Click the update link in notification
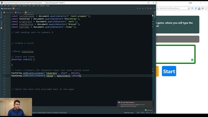 click(142, 105)
